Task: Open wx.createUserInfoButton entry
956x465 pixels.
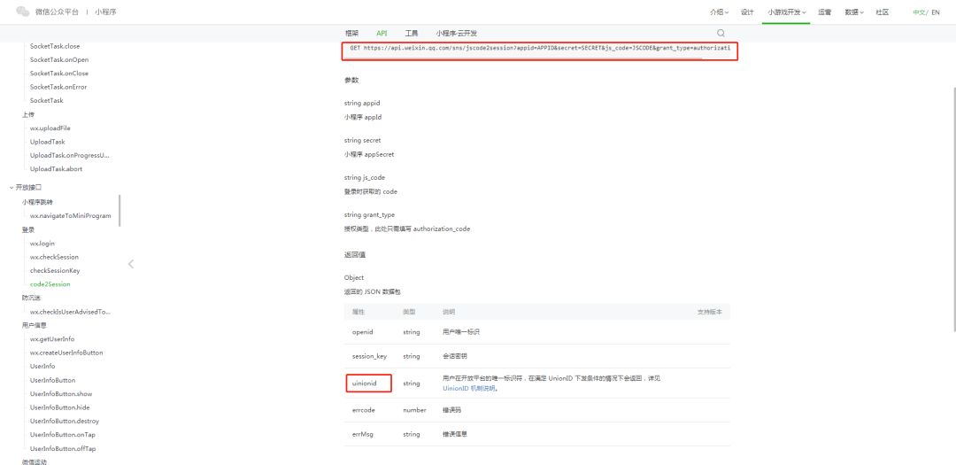Action: (x=66, y=353)
